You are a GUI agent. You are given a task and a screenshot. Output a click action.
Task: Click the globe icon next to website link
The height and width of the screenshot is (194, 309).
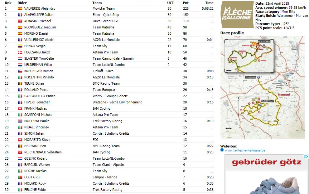(222, 150)
